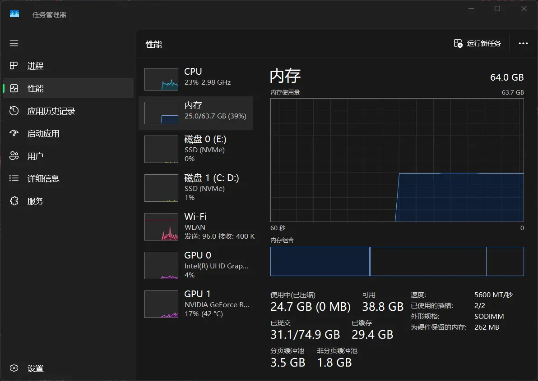The image size is (538, 381).
Task: Open 设置 at the bottom
Action: pos(68,368)
